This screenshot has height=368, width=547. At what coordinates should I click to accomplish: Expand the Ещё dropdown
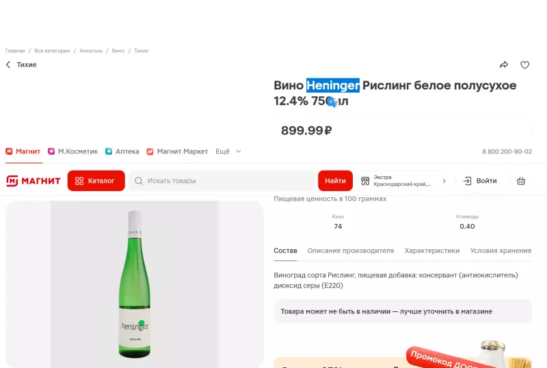228,152
